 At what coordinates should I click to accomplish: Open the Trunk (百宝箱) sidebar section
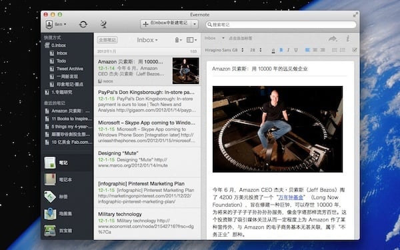pyautogui.click(x=67, y=231)
